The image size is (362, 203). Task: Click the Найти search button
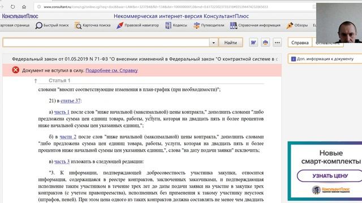point(230,43)
